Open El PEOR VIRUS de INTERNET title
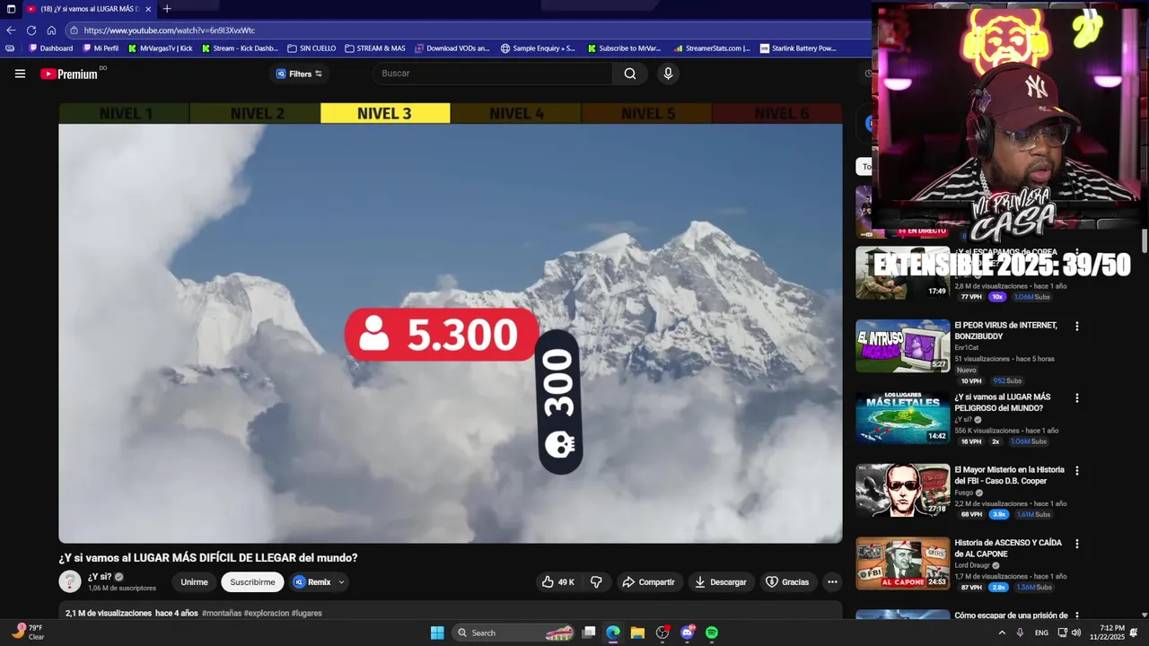This screenshot has height=646, width=1149. click(1005, 330)
